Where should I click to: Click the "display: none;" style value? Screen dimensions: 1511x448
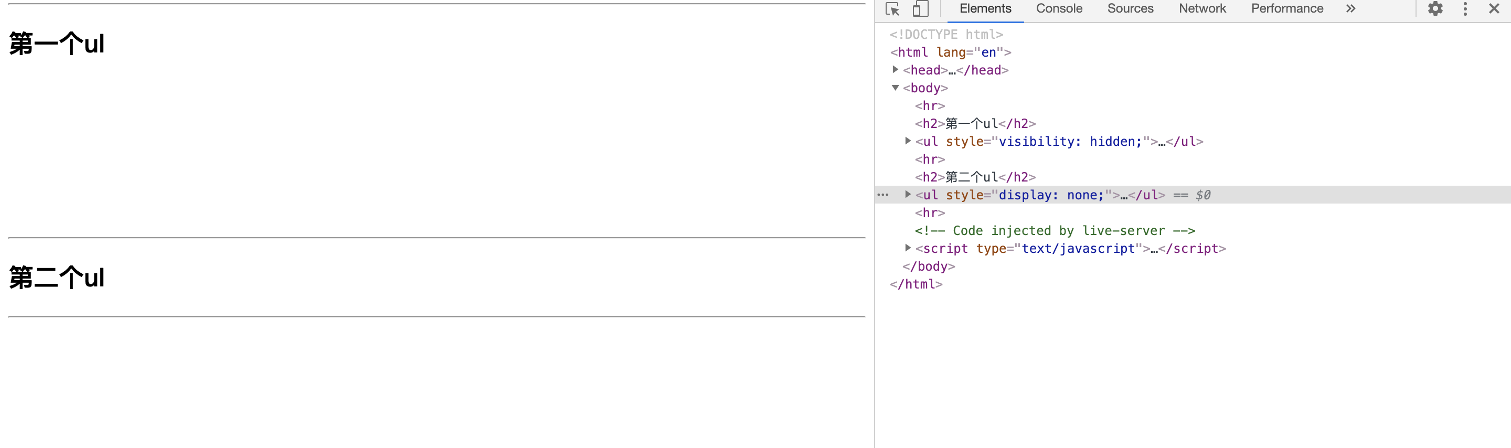pos(1051,195)
